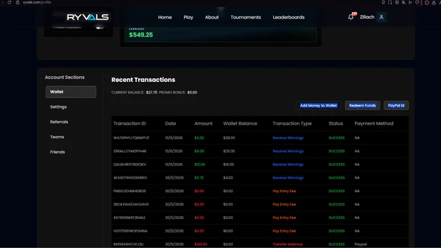This screenshot has height=248, width=441.
Task: Open Leaderboards
Action: point(289,17)
